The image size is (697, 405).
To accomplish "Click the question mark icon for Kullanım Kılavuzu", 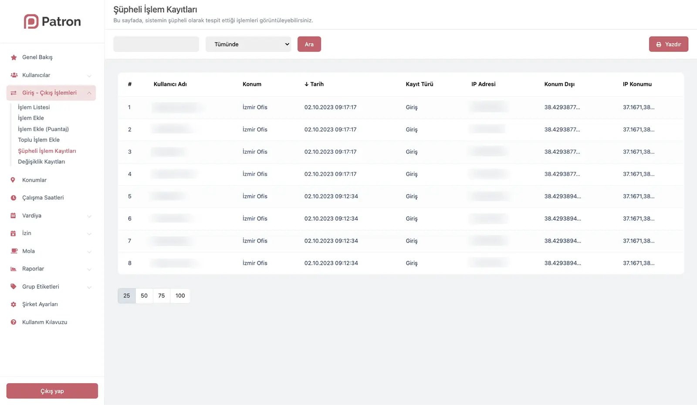I will pos(14,322).
